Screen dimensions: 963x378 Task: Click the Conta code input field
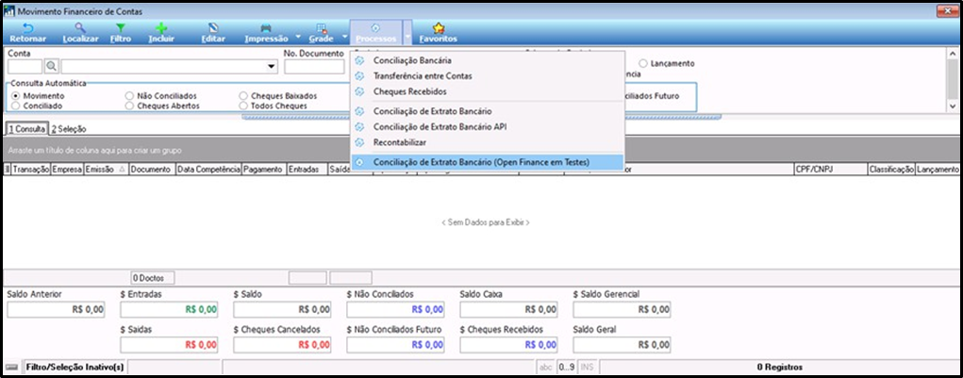click(x=25, y=66)
